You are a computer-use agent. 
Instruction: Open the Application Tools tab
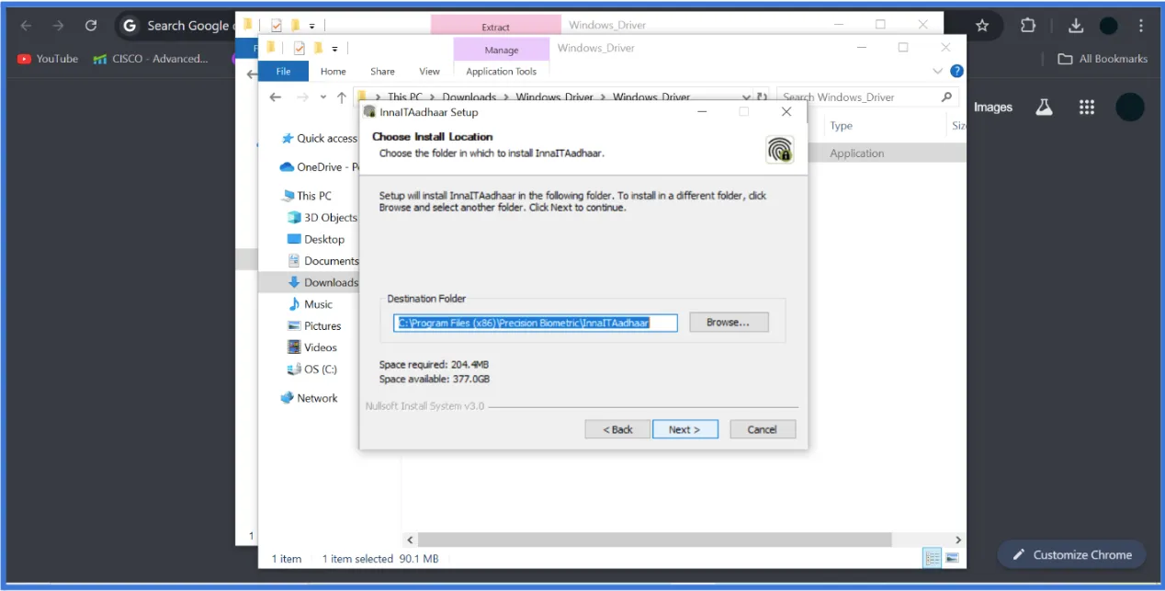[x=502, y=72]
